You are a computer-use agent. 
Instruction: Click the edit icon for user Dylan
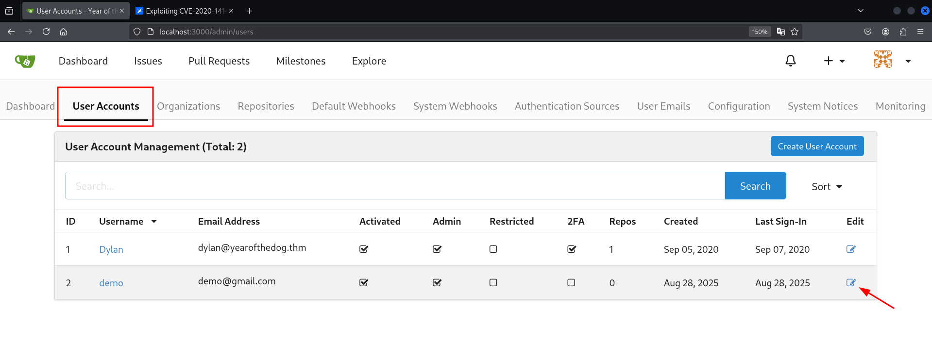[850, 249]
